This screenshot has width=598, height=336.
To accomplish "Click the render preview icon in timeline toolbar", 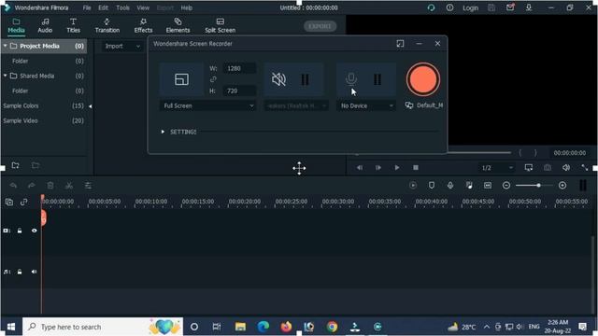I will click(x=413, y=186).
